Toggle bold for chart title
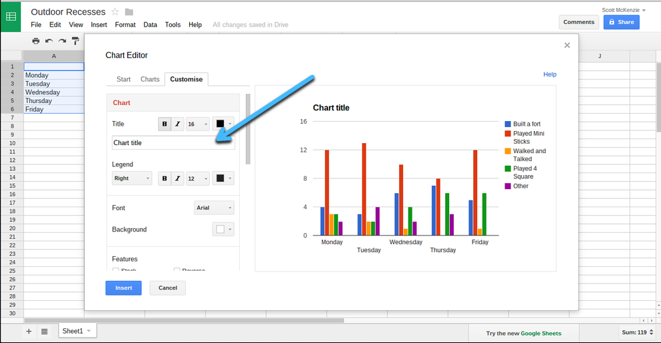This screenshot has height=343, width=661. point(164,124)
